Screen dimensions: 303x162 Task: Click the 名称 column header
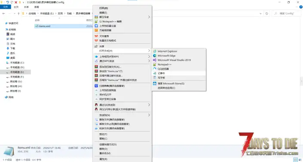click(x=37, y=20)
